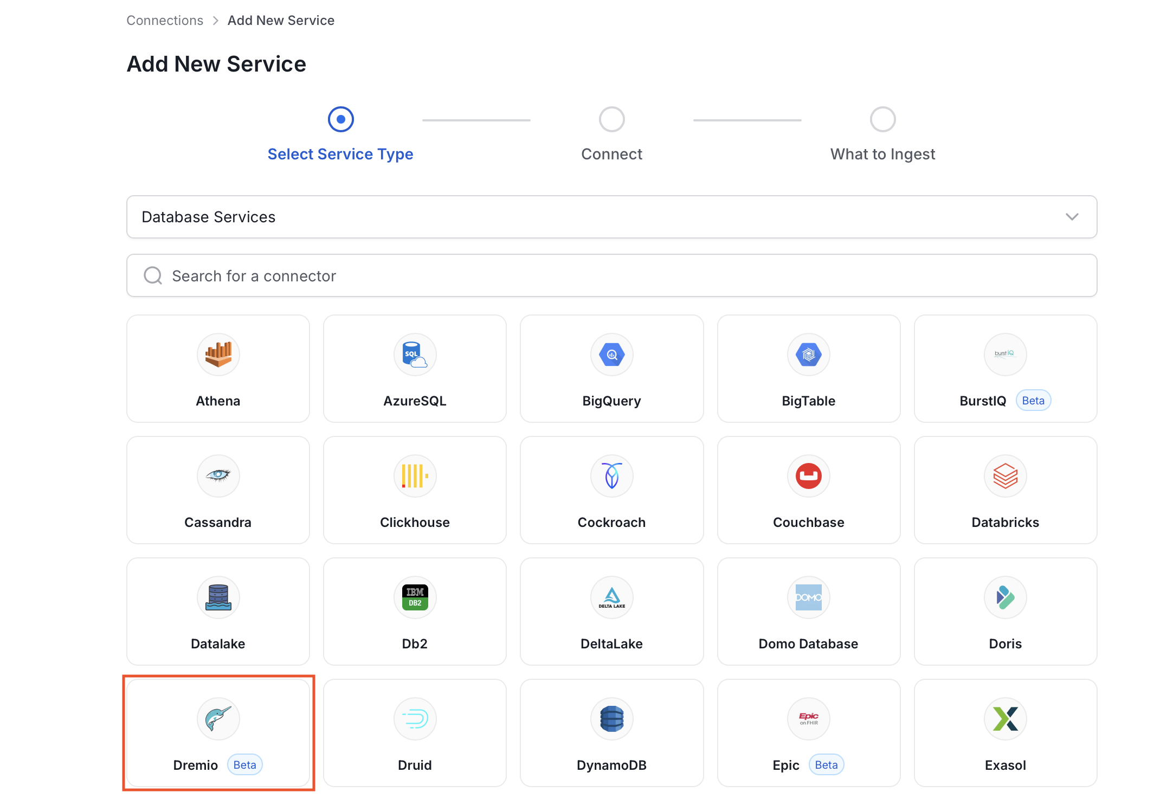Pick the Epic on FHIR icon
1173x798 pixels.
(808, 719)
